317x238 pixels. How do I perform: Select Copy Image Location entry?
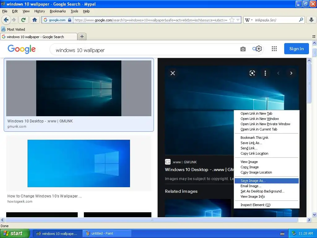click(267, 172)
